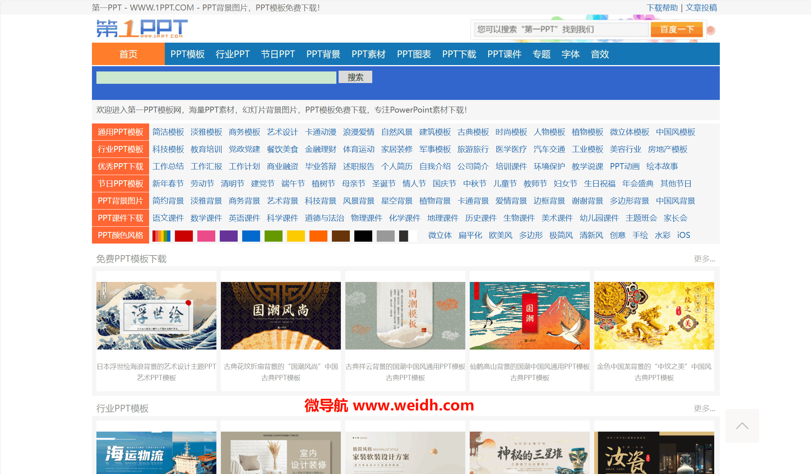Select the pink color swatch
This screenshot has height=474, width=811.
point(206,236)
